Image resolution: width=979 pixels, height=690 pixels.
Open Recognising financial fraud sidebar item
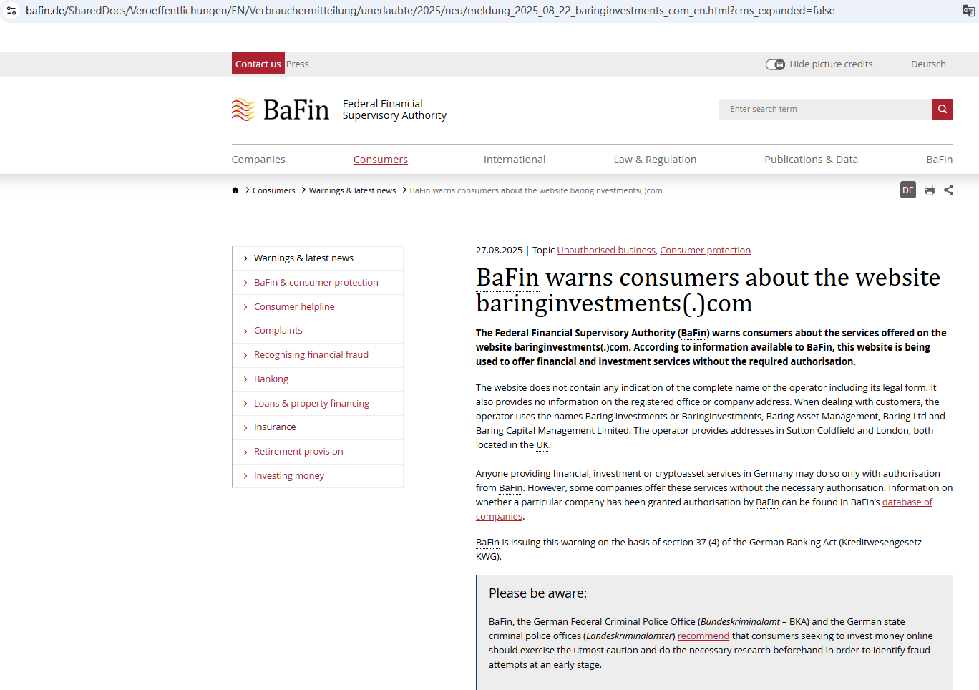(x=318, y=355)
